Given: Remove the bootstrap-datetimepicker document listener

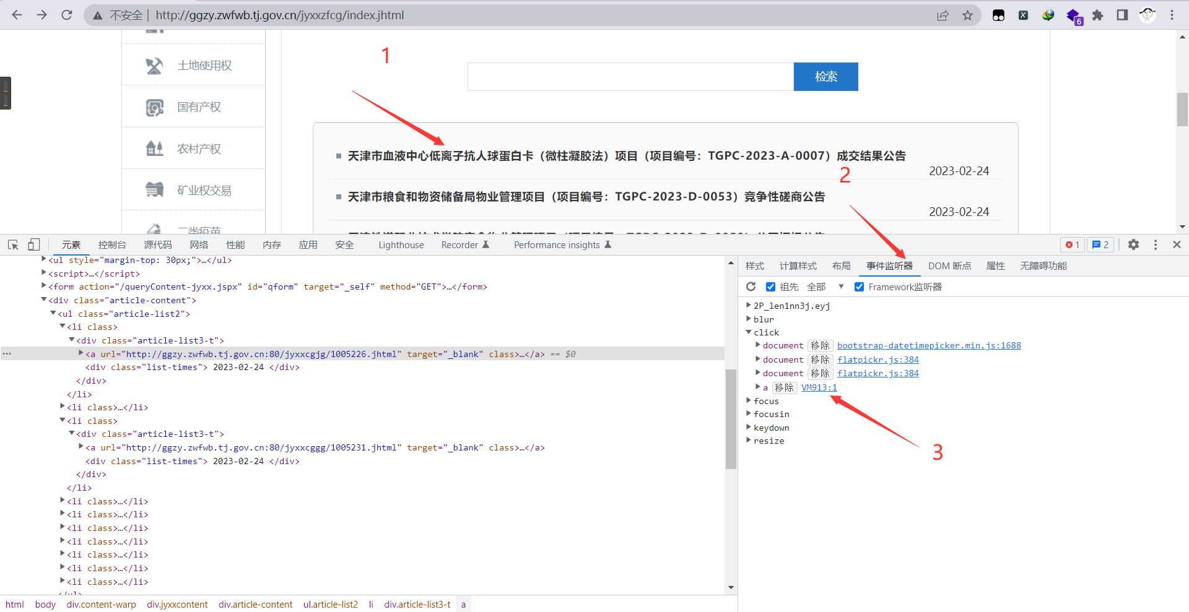Looking at the screenshot, I should (820, 345).
